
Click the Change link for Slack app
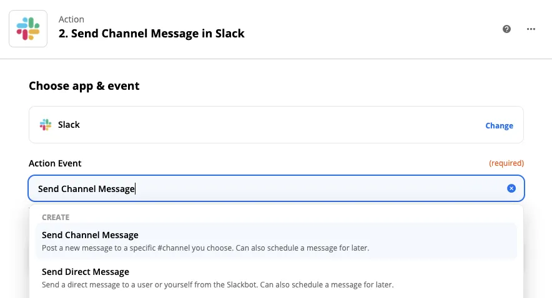point(499,125)
